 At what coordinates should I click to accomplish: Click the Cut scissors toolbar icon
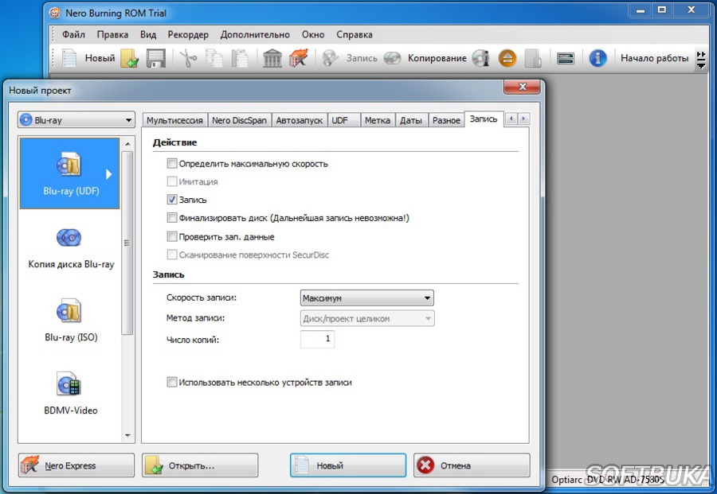coord(188,58)
